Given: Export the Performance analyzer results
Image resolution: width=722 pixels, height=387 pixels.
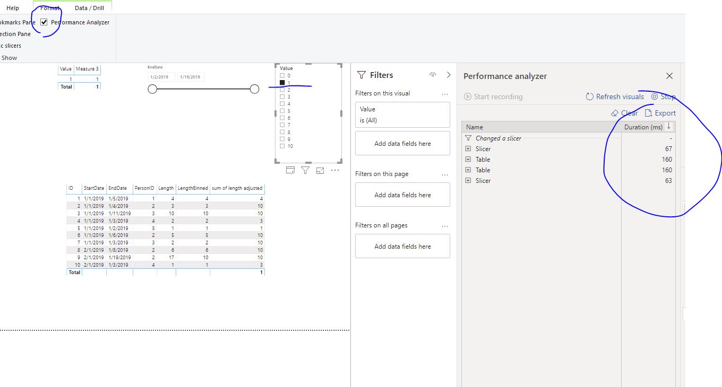Looking at the screenshot, I should point(660,113).
